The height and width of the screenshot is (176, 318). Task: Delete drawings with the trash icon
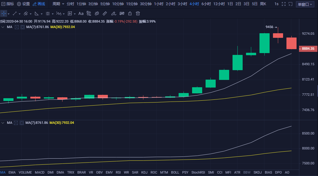[x=138, y=13]
